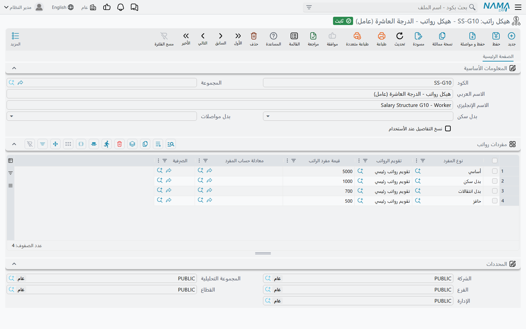Open chat messages icon in top bar
Image resolution: width=526 pixels, height=329 pixels.
coord(134,7)
